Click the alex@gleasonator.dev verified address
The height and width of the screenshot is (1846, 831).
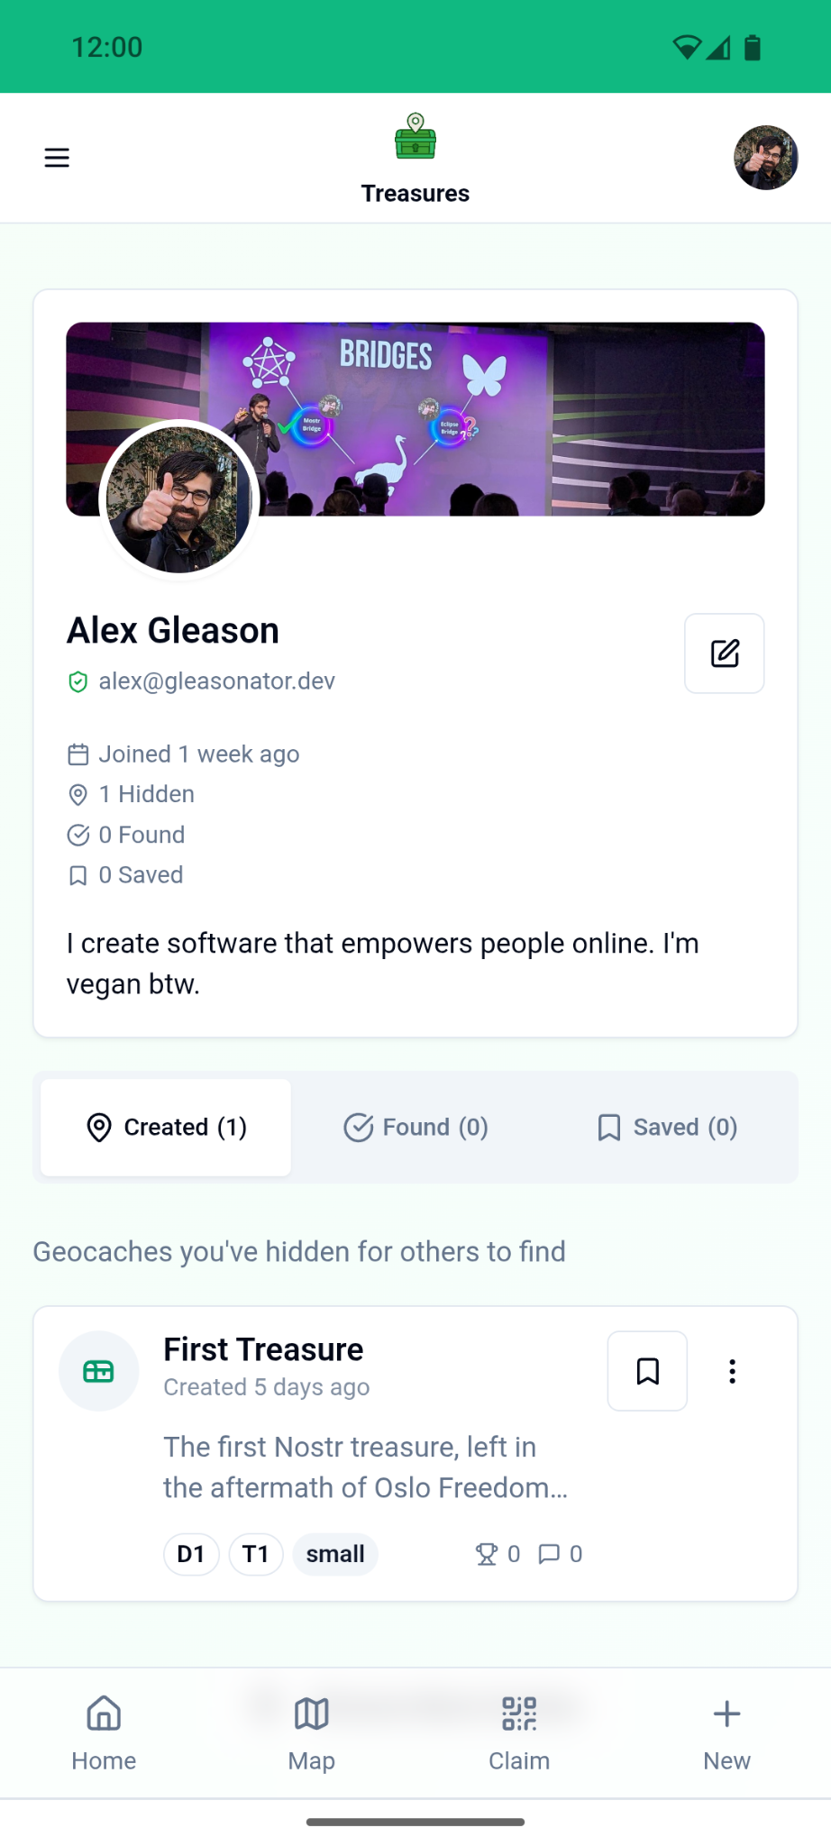(216, 681)
